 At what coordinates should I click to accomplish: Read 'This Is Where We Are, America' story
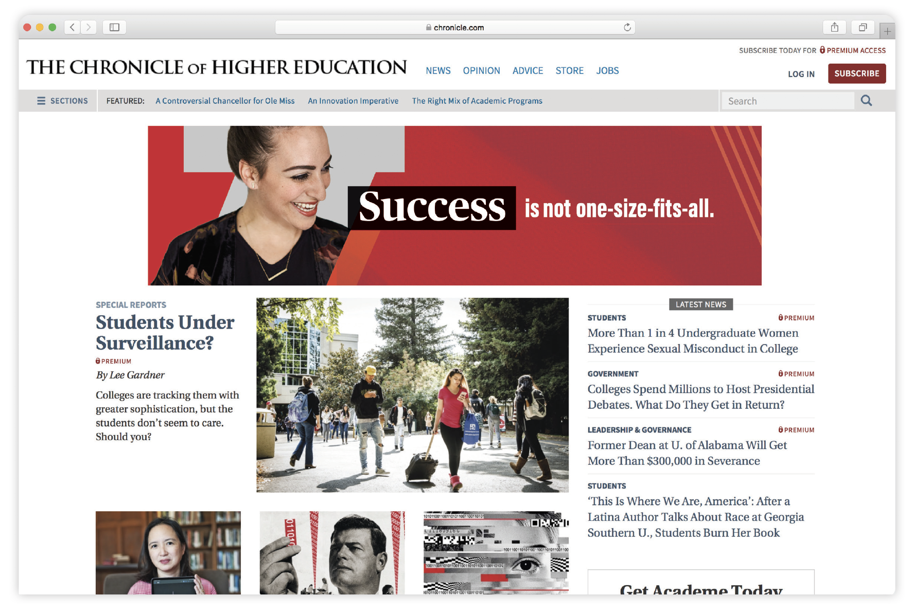click(x=696, y=517)
